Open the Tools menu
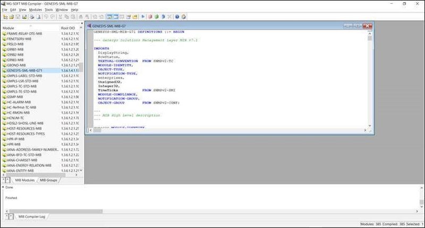Screen dimensions: 425x228 [49, 10]
